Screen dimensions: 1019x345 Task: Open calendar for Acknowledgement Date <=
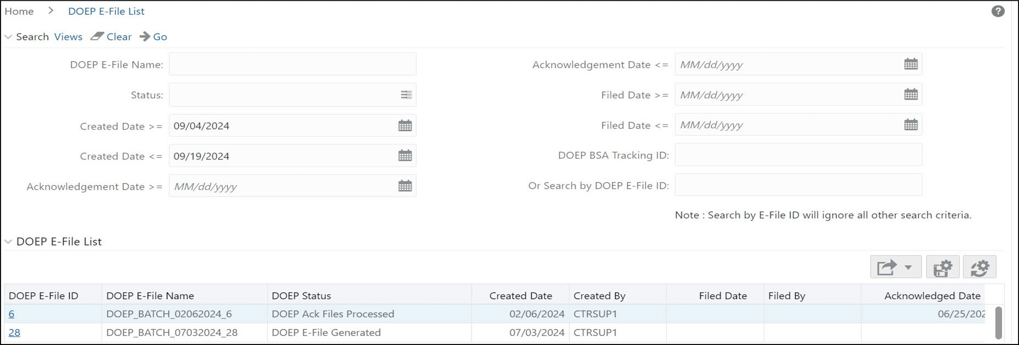911,64
